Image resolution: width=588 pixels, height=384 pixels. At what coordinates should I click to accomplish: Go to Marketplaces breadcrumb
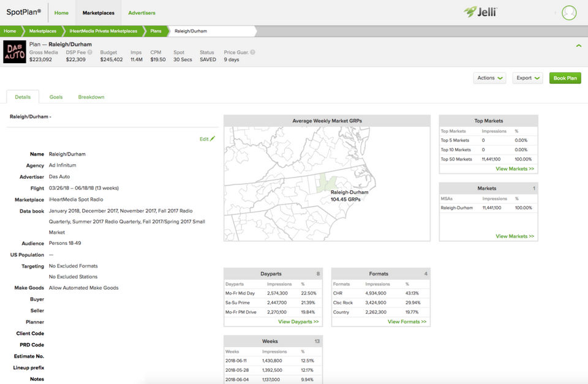(43, 31)
